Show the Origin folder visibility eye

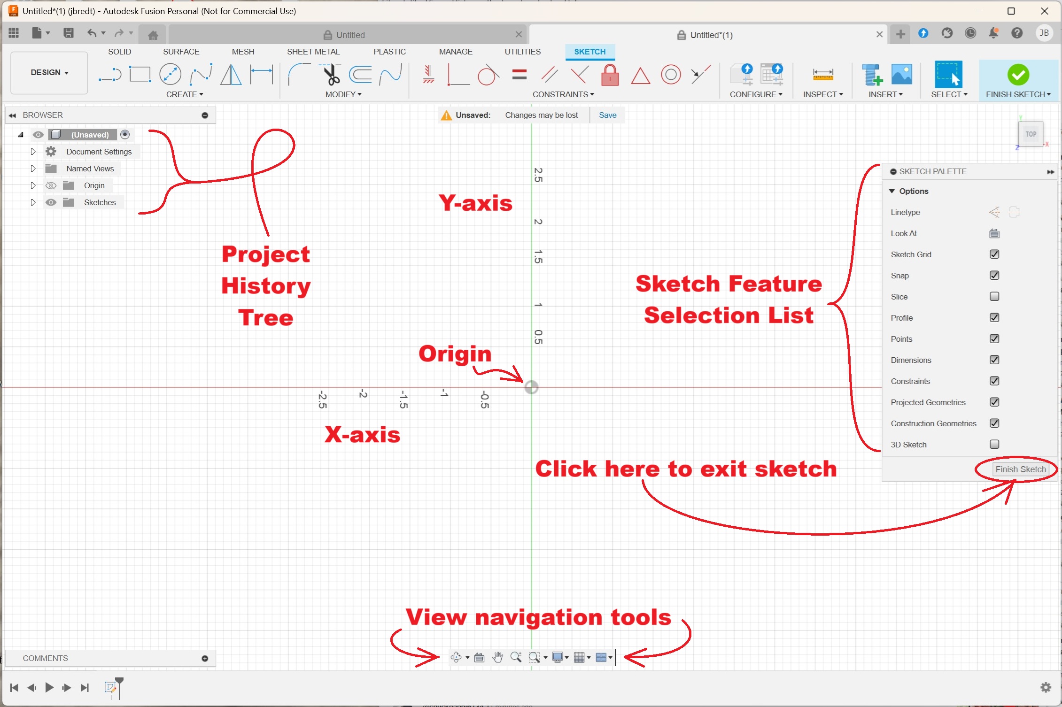pyautogui.click(x=51, y=185)
